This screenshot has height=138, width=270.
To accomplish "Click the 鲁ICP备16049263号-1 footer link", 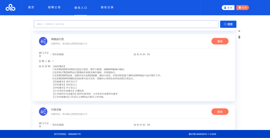I will [x=199, y=134].
